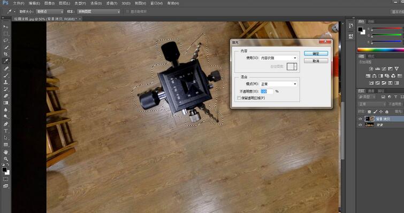Open the 图像 (Image) menu
This screenshot has width=404, height=213.
click(x=49, y=3)
